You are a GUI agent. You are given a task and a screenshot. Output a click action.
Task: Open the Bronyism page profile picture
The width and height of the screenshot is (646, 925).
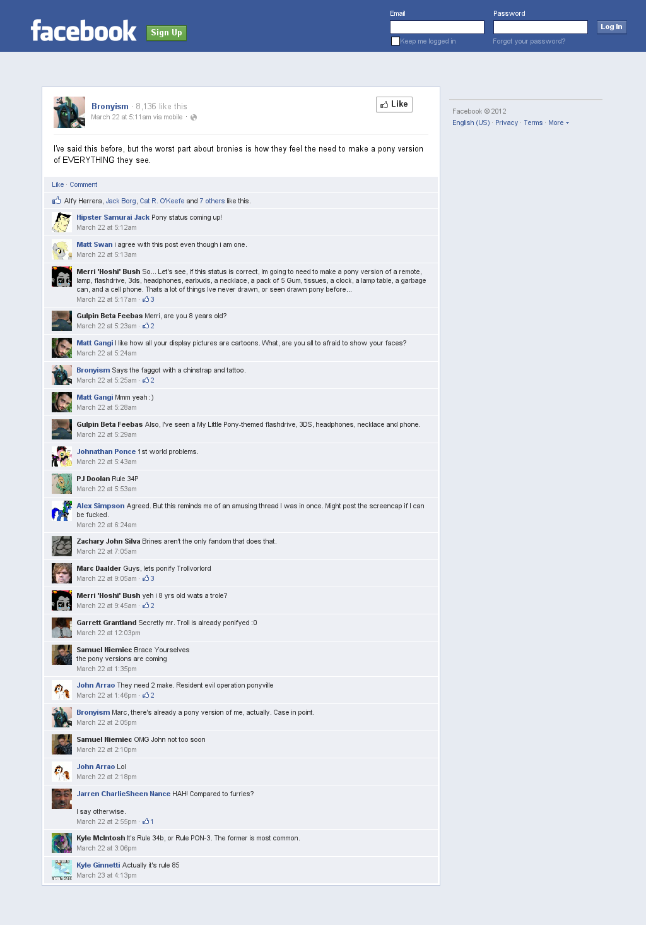pos(69,112)
